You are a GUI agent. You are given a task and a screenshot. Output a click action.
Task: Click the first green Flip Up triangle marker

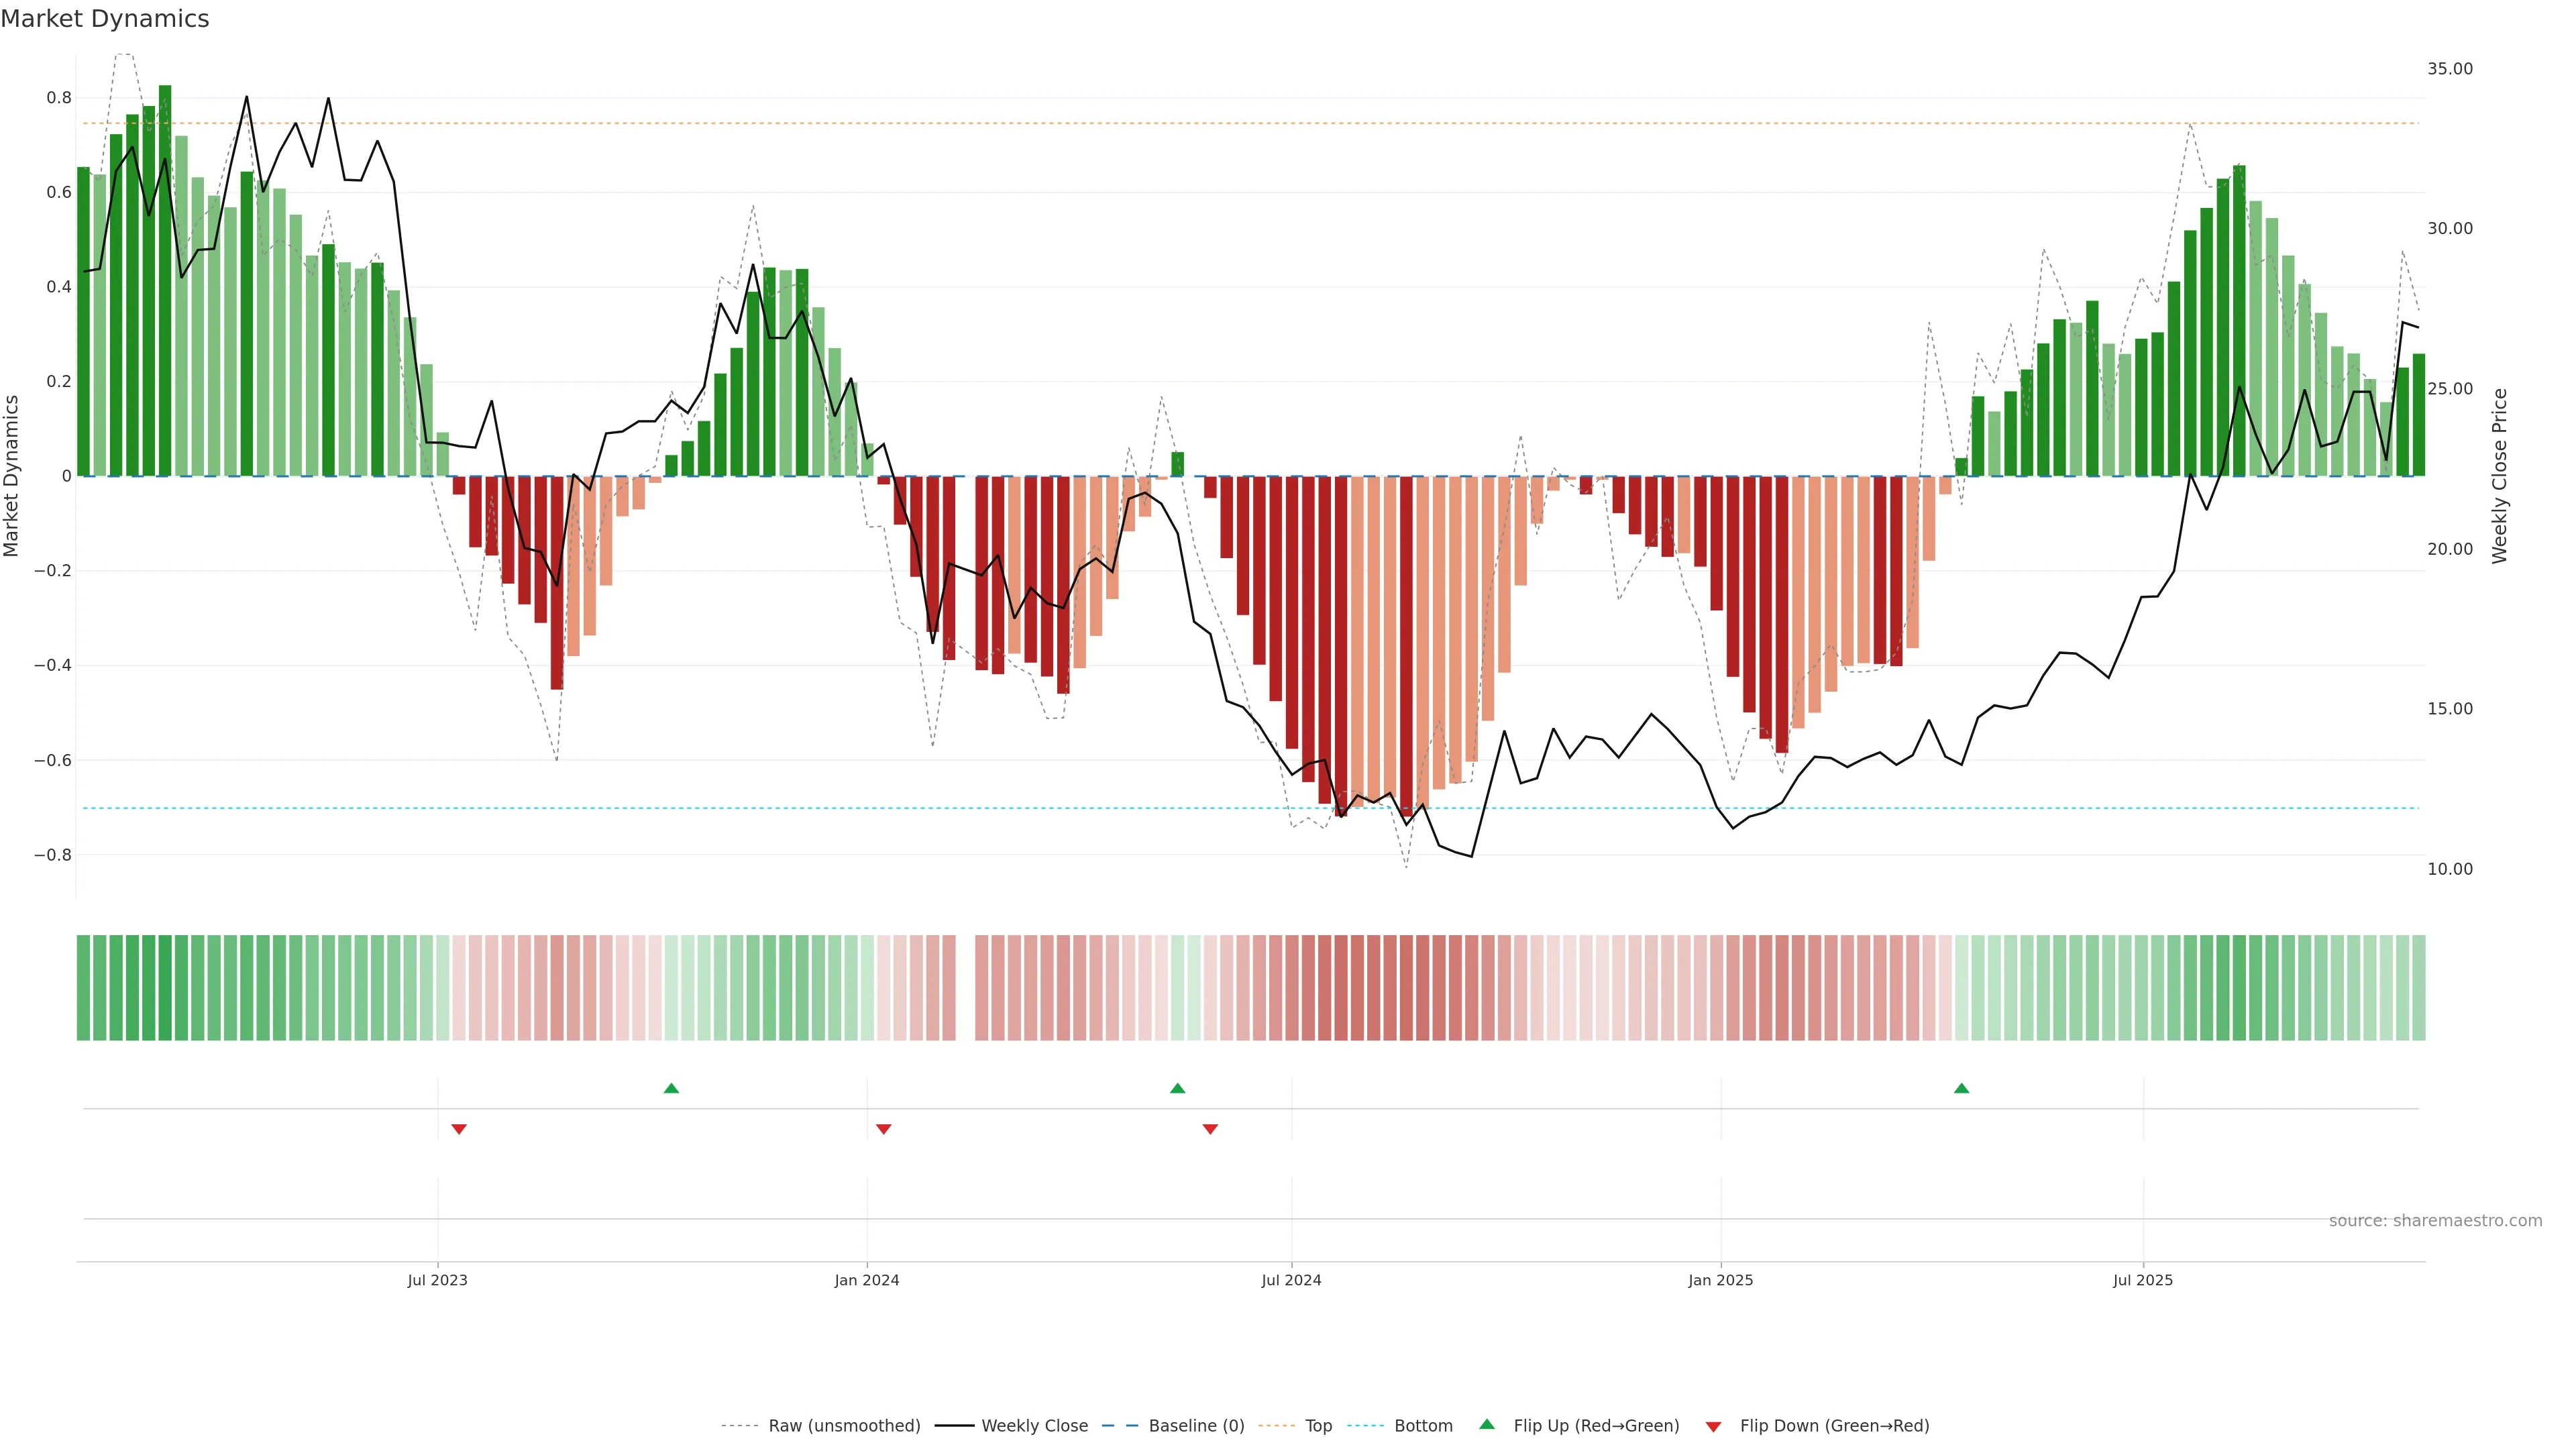click(x=671, y=1088)
